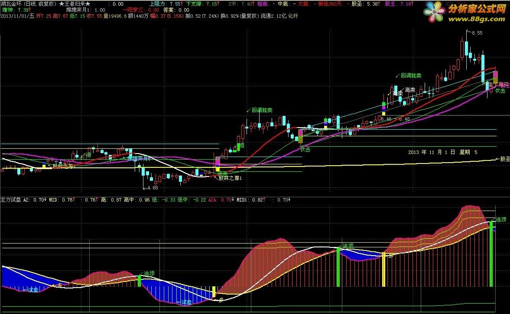Screen dimensions: 510x314
Task: Click the 幅0.37(5.15%) change value
Action: 167,16
